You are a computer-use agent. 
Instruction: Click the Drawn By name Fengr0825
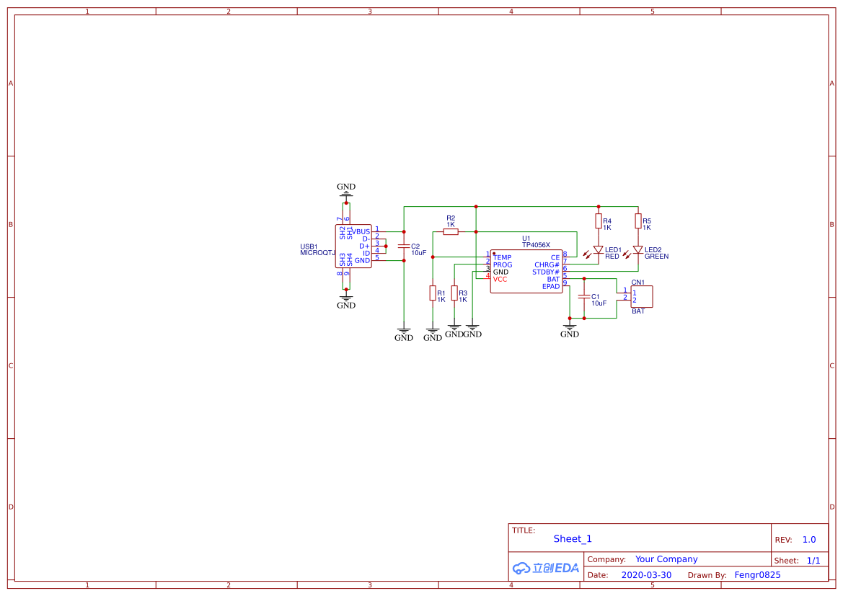pos(757,575)
